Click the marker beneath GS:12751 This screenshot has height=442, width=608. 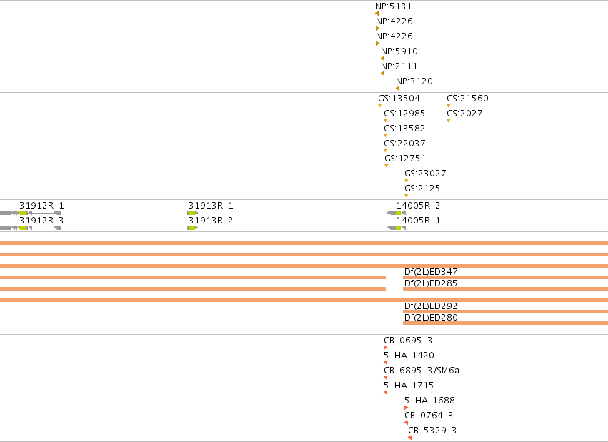[x=387, y=166]
